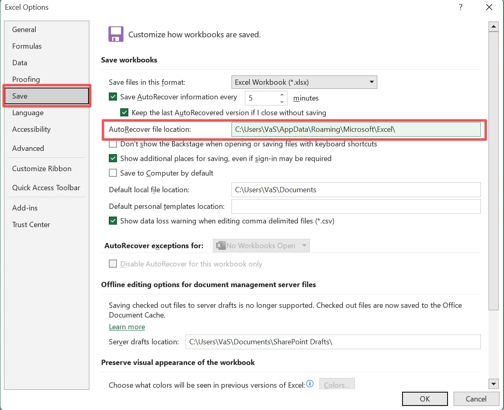504x410 pixels.
Task: Select the Formulas category
Action: pyautogui.click(x=46, y=46)
